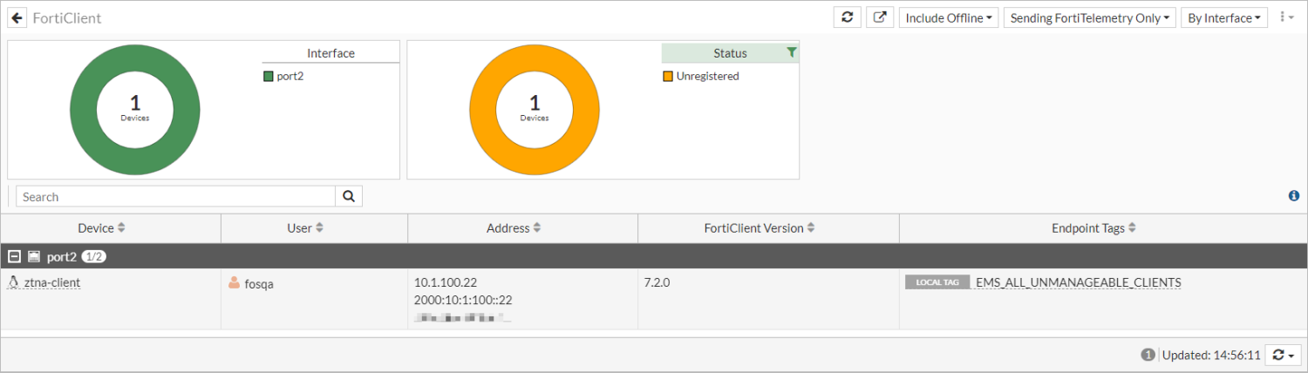Click the port2 interface icon in group row
Screen dimensions: 1308x373
click(34, 257)
